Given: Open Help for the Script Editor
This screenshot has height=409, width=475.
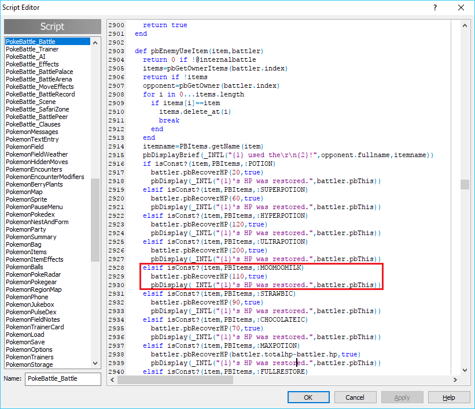Looking at the screenshot, I should click(x=449, y=397).
